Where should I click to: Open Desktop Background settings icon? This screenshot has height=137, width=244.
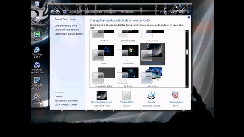pos(102,96)
